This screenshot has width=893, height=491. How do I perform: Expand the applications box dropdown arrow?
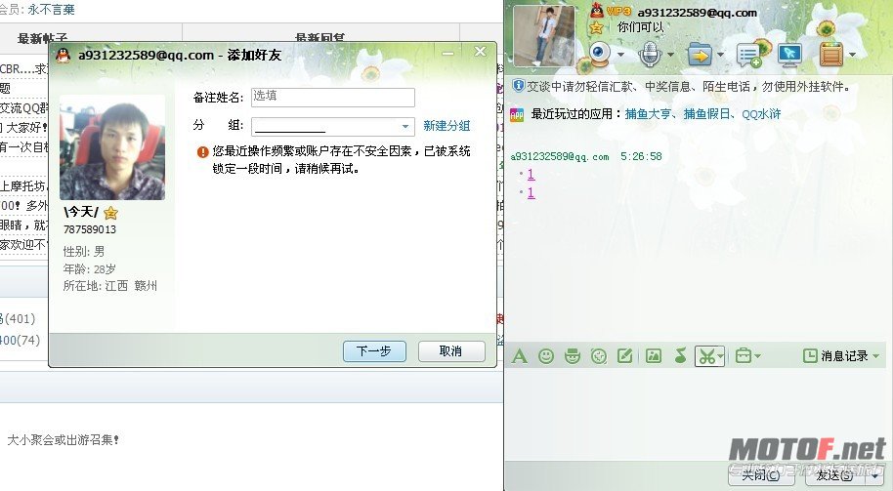click(x=853, y=56)
